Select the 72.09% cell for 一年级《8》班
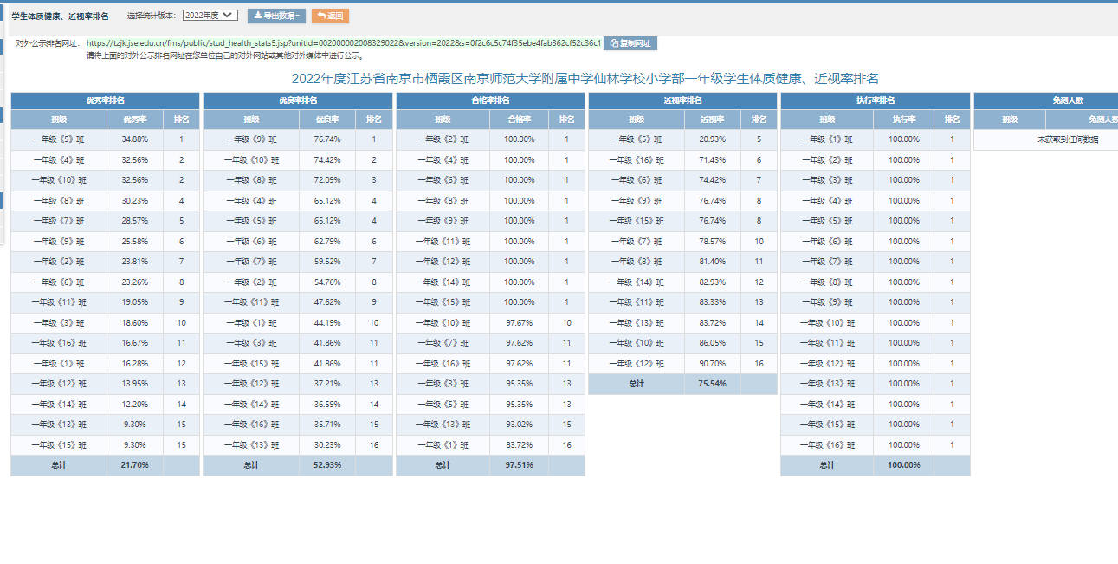The width and height of the screenshot is (1118, 564). coord(327,180)
